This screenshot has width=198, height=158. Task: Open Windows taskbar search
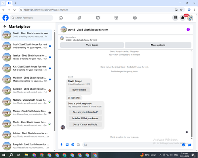(x=11, y=155)
